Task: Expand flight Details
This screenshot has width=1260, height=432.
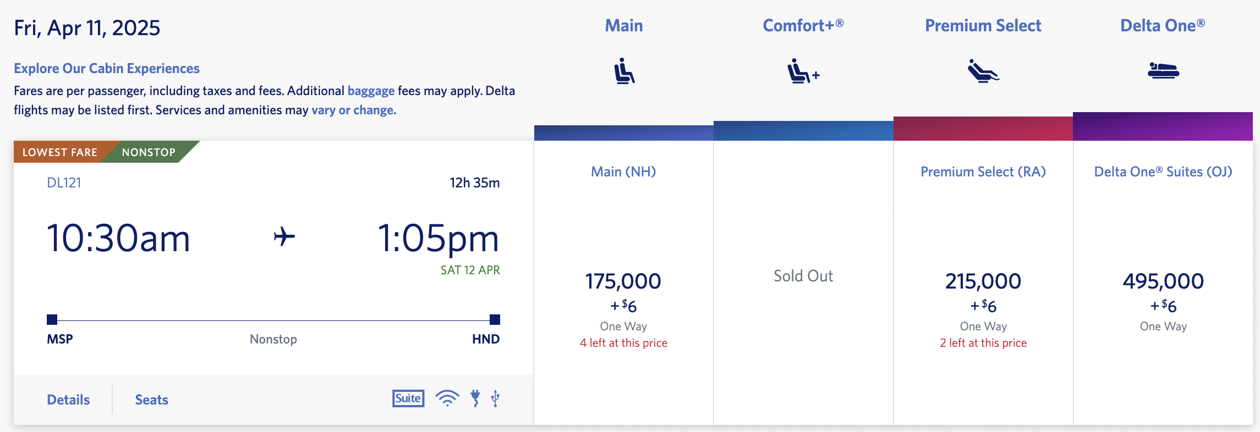Action: coord(68,400)
